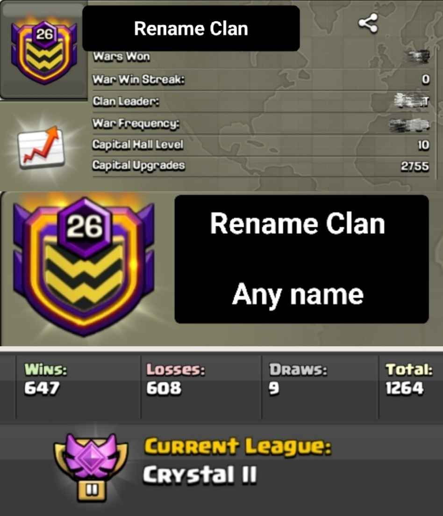Tap the II plaque under league badge
Screen dimensions: 443x516
coord(92,491)
